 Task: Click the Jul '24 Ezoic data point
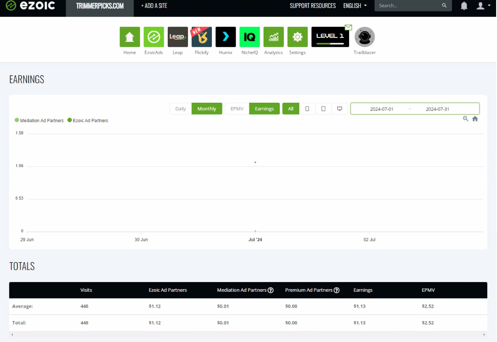255,162
